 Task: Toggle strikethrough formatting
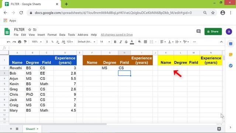126,42
